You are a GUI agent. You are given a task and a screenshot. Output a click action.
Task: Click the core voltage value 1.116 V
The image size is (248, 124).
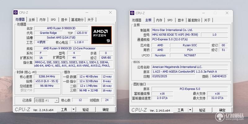(x=79, y=42)
